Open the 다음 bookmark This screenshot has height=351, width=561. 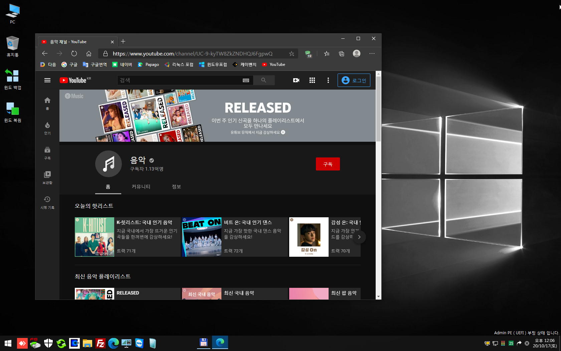click(48, 65)
